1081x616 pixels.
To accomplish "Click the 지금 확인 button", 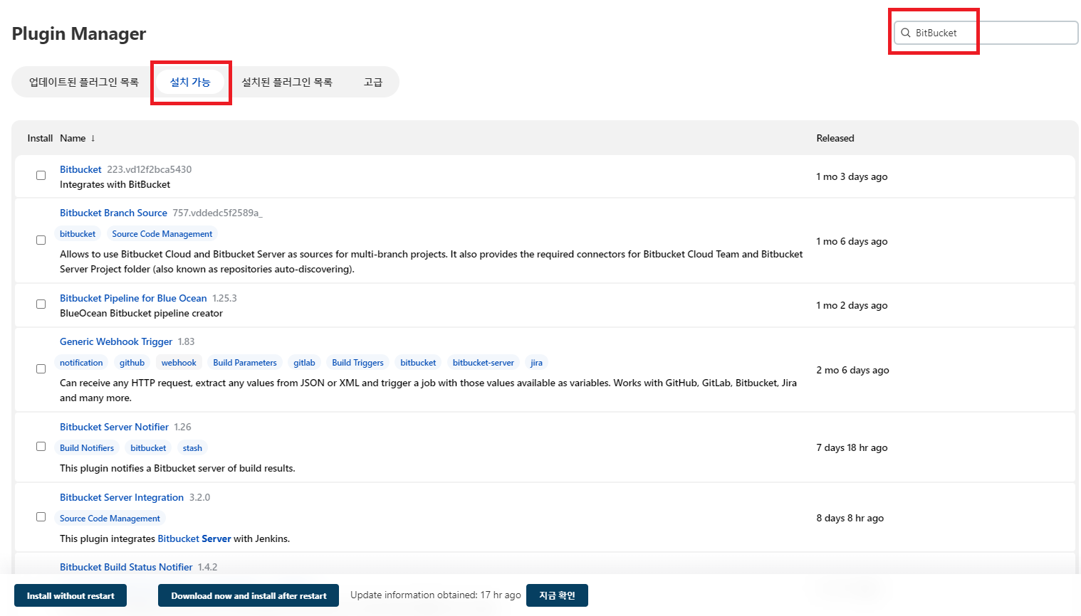I will [557, 595].
